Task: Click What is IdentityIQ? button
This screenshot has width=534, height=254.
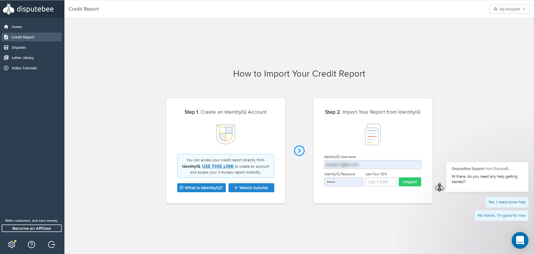Action: pos(201,188)
